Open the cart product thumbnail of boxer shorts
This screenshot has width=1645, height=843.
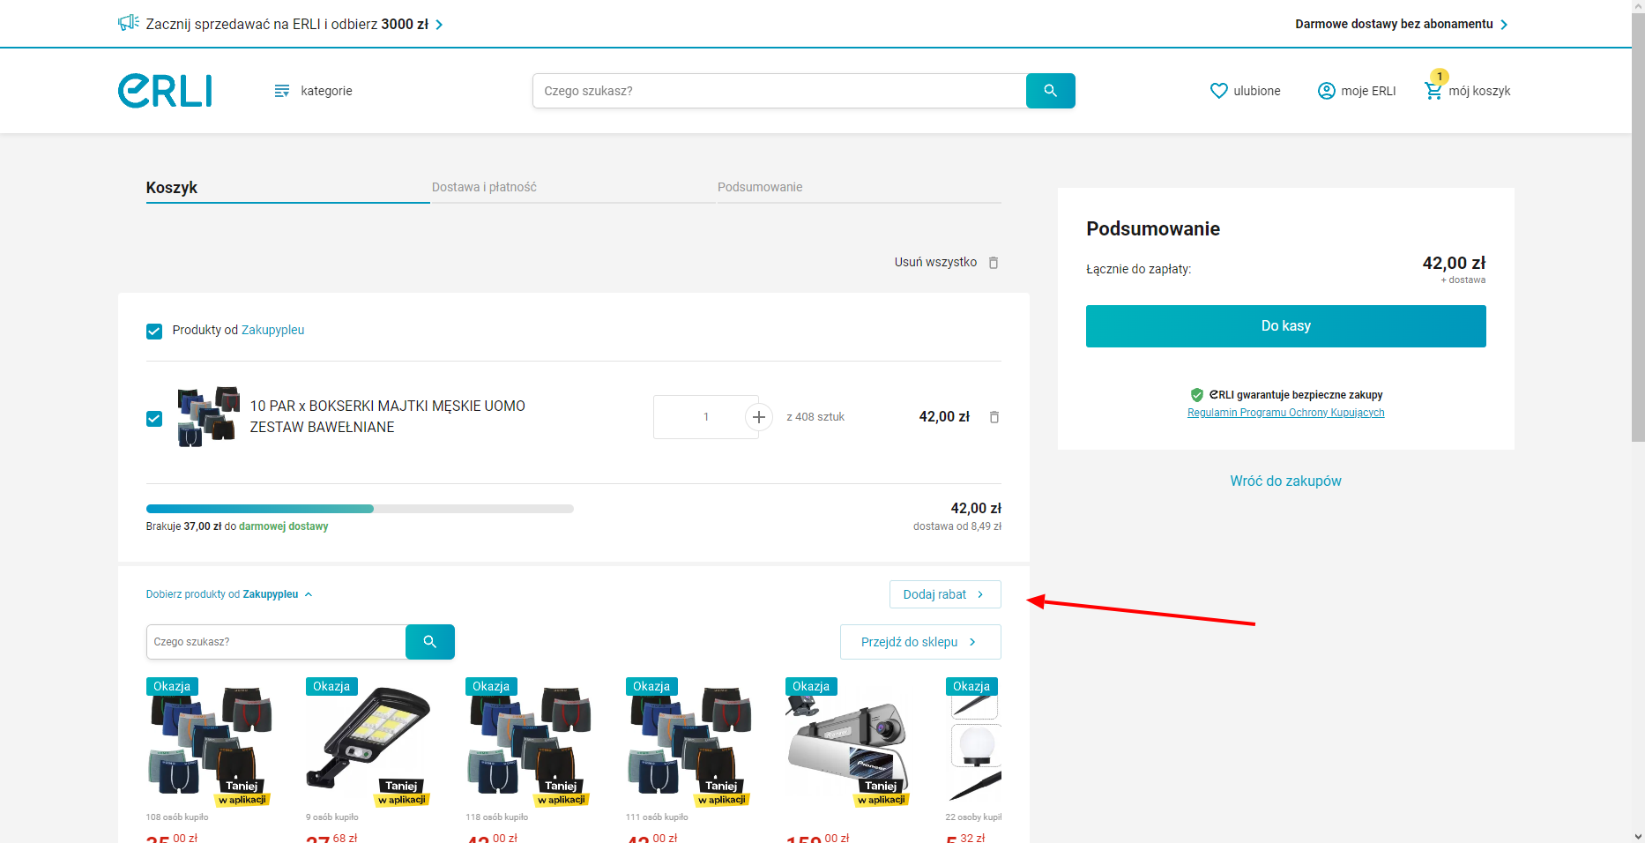[x=208, y=416]
